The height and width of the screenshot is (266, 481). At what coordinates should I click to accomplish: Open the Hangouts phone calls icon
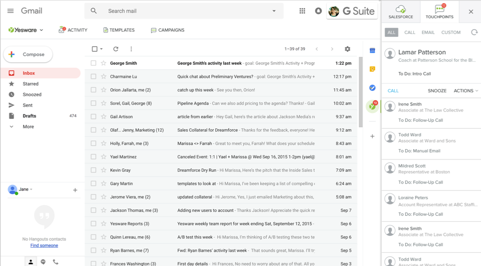(55, 262)
